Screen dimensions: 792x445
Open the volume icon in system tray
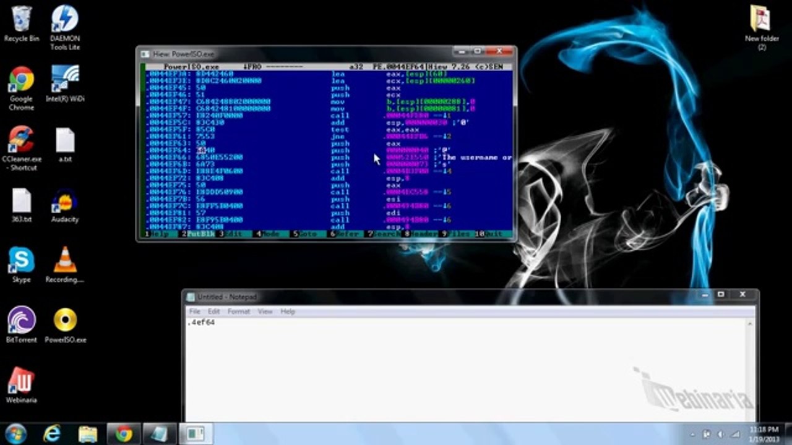(x=721, y=434)
